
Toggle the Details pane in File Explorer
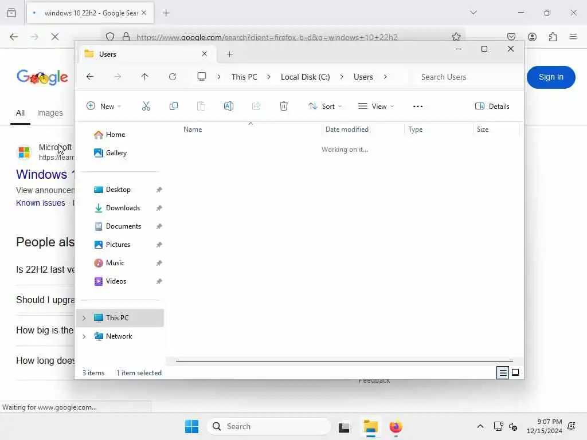click(x=492, y=106)
